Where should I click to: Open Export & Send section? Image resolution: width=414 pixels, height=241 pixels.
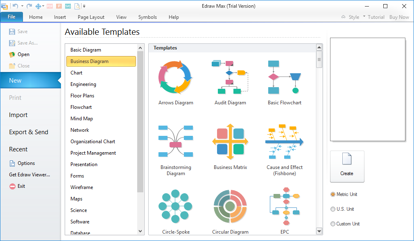click(x=29, y=132)
